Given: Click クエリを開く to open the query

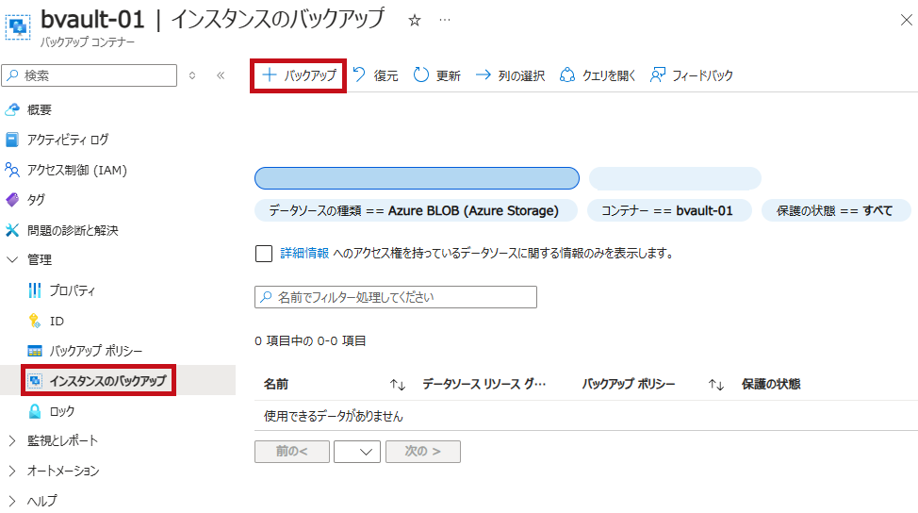Looking at the screenshot, I should point(598,75).
